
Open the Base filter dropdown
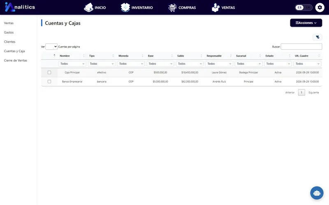[160, 64]
